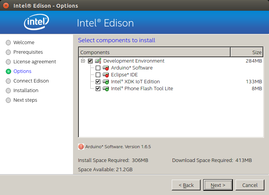The height and width of the screenshot is (195, 269).
Task: Select the Development Environment row text
Action: [x=134, y=61]
